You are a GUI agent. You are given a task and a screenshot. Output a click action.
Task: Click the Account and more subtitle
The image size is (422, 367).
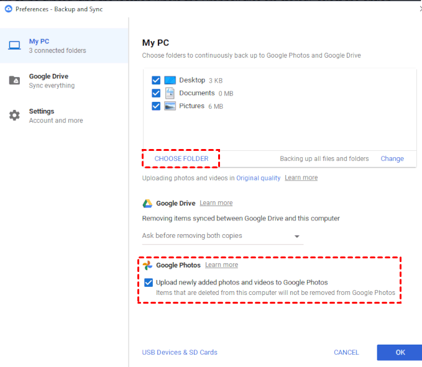click(56, 120)
